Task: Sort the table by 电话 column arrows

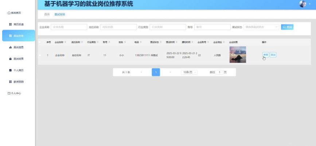Action: [x=141, y=42]
